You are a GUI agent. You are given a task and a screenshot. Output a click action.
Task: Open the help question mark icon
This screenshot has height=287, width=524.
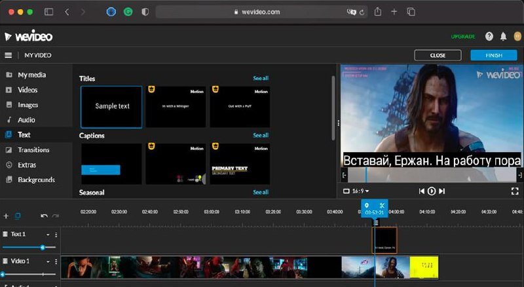[489, 37]
